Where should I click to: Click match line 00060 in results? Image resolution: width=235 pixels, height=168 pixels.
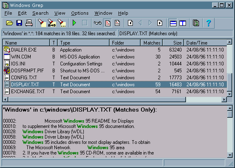(x=76, y=142)
